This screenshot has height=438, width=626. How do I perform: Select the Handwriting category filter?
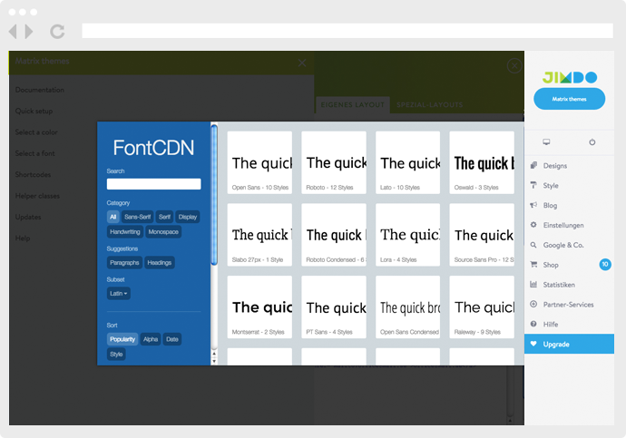pos(125,232)
